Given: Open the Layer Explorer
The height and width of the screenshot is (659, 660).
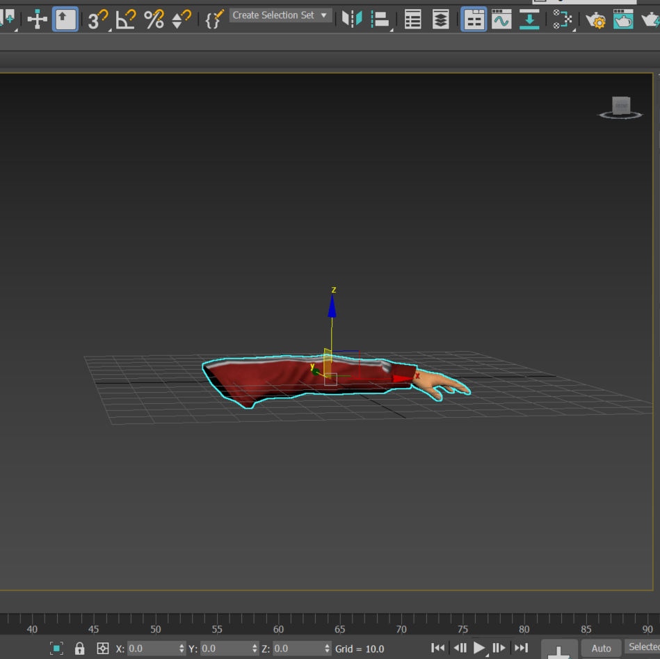Looking at the screenshot, I should [x=440, y=19].
